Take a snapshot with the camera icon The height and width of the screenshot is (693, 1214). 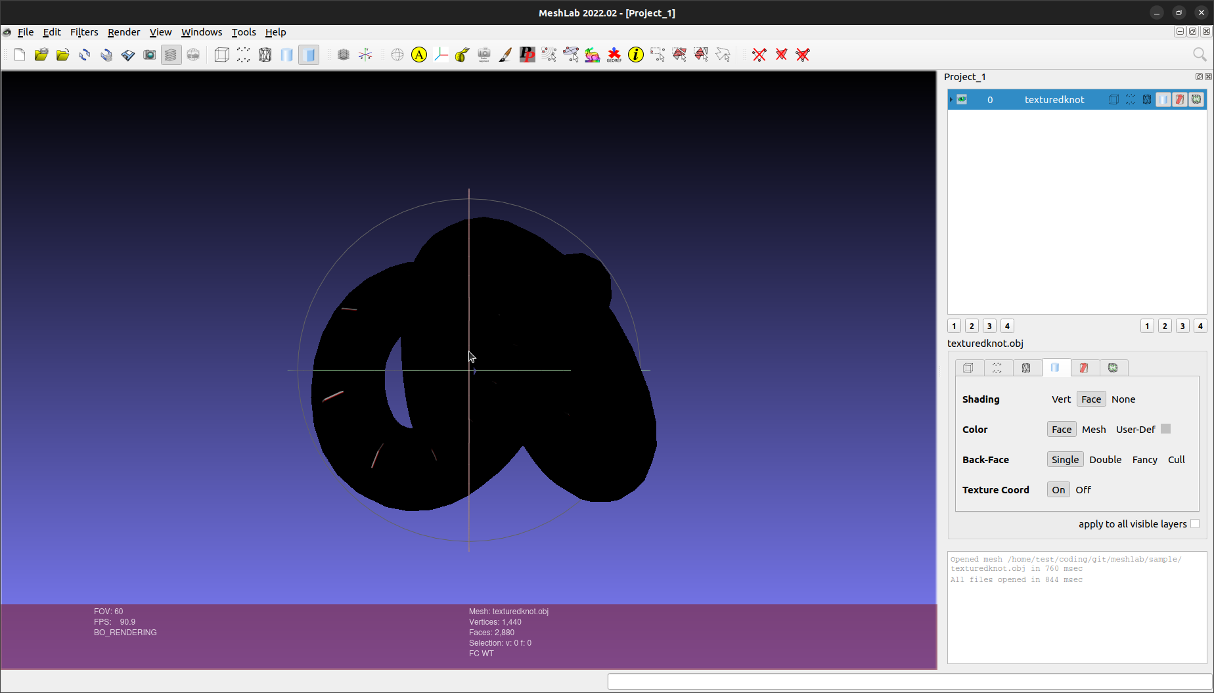pos(149,55)
